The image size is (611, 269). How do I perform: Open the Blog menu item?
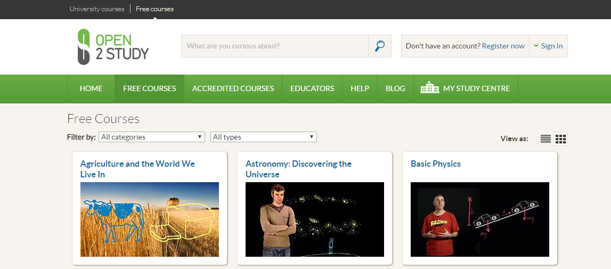(395, 88)
